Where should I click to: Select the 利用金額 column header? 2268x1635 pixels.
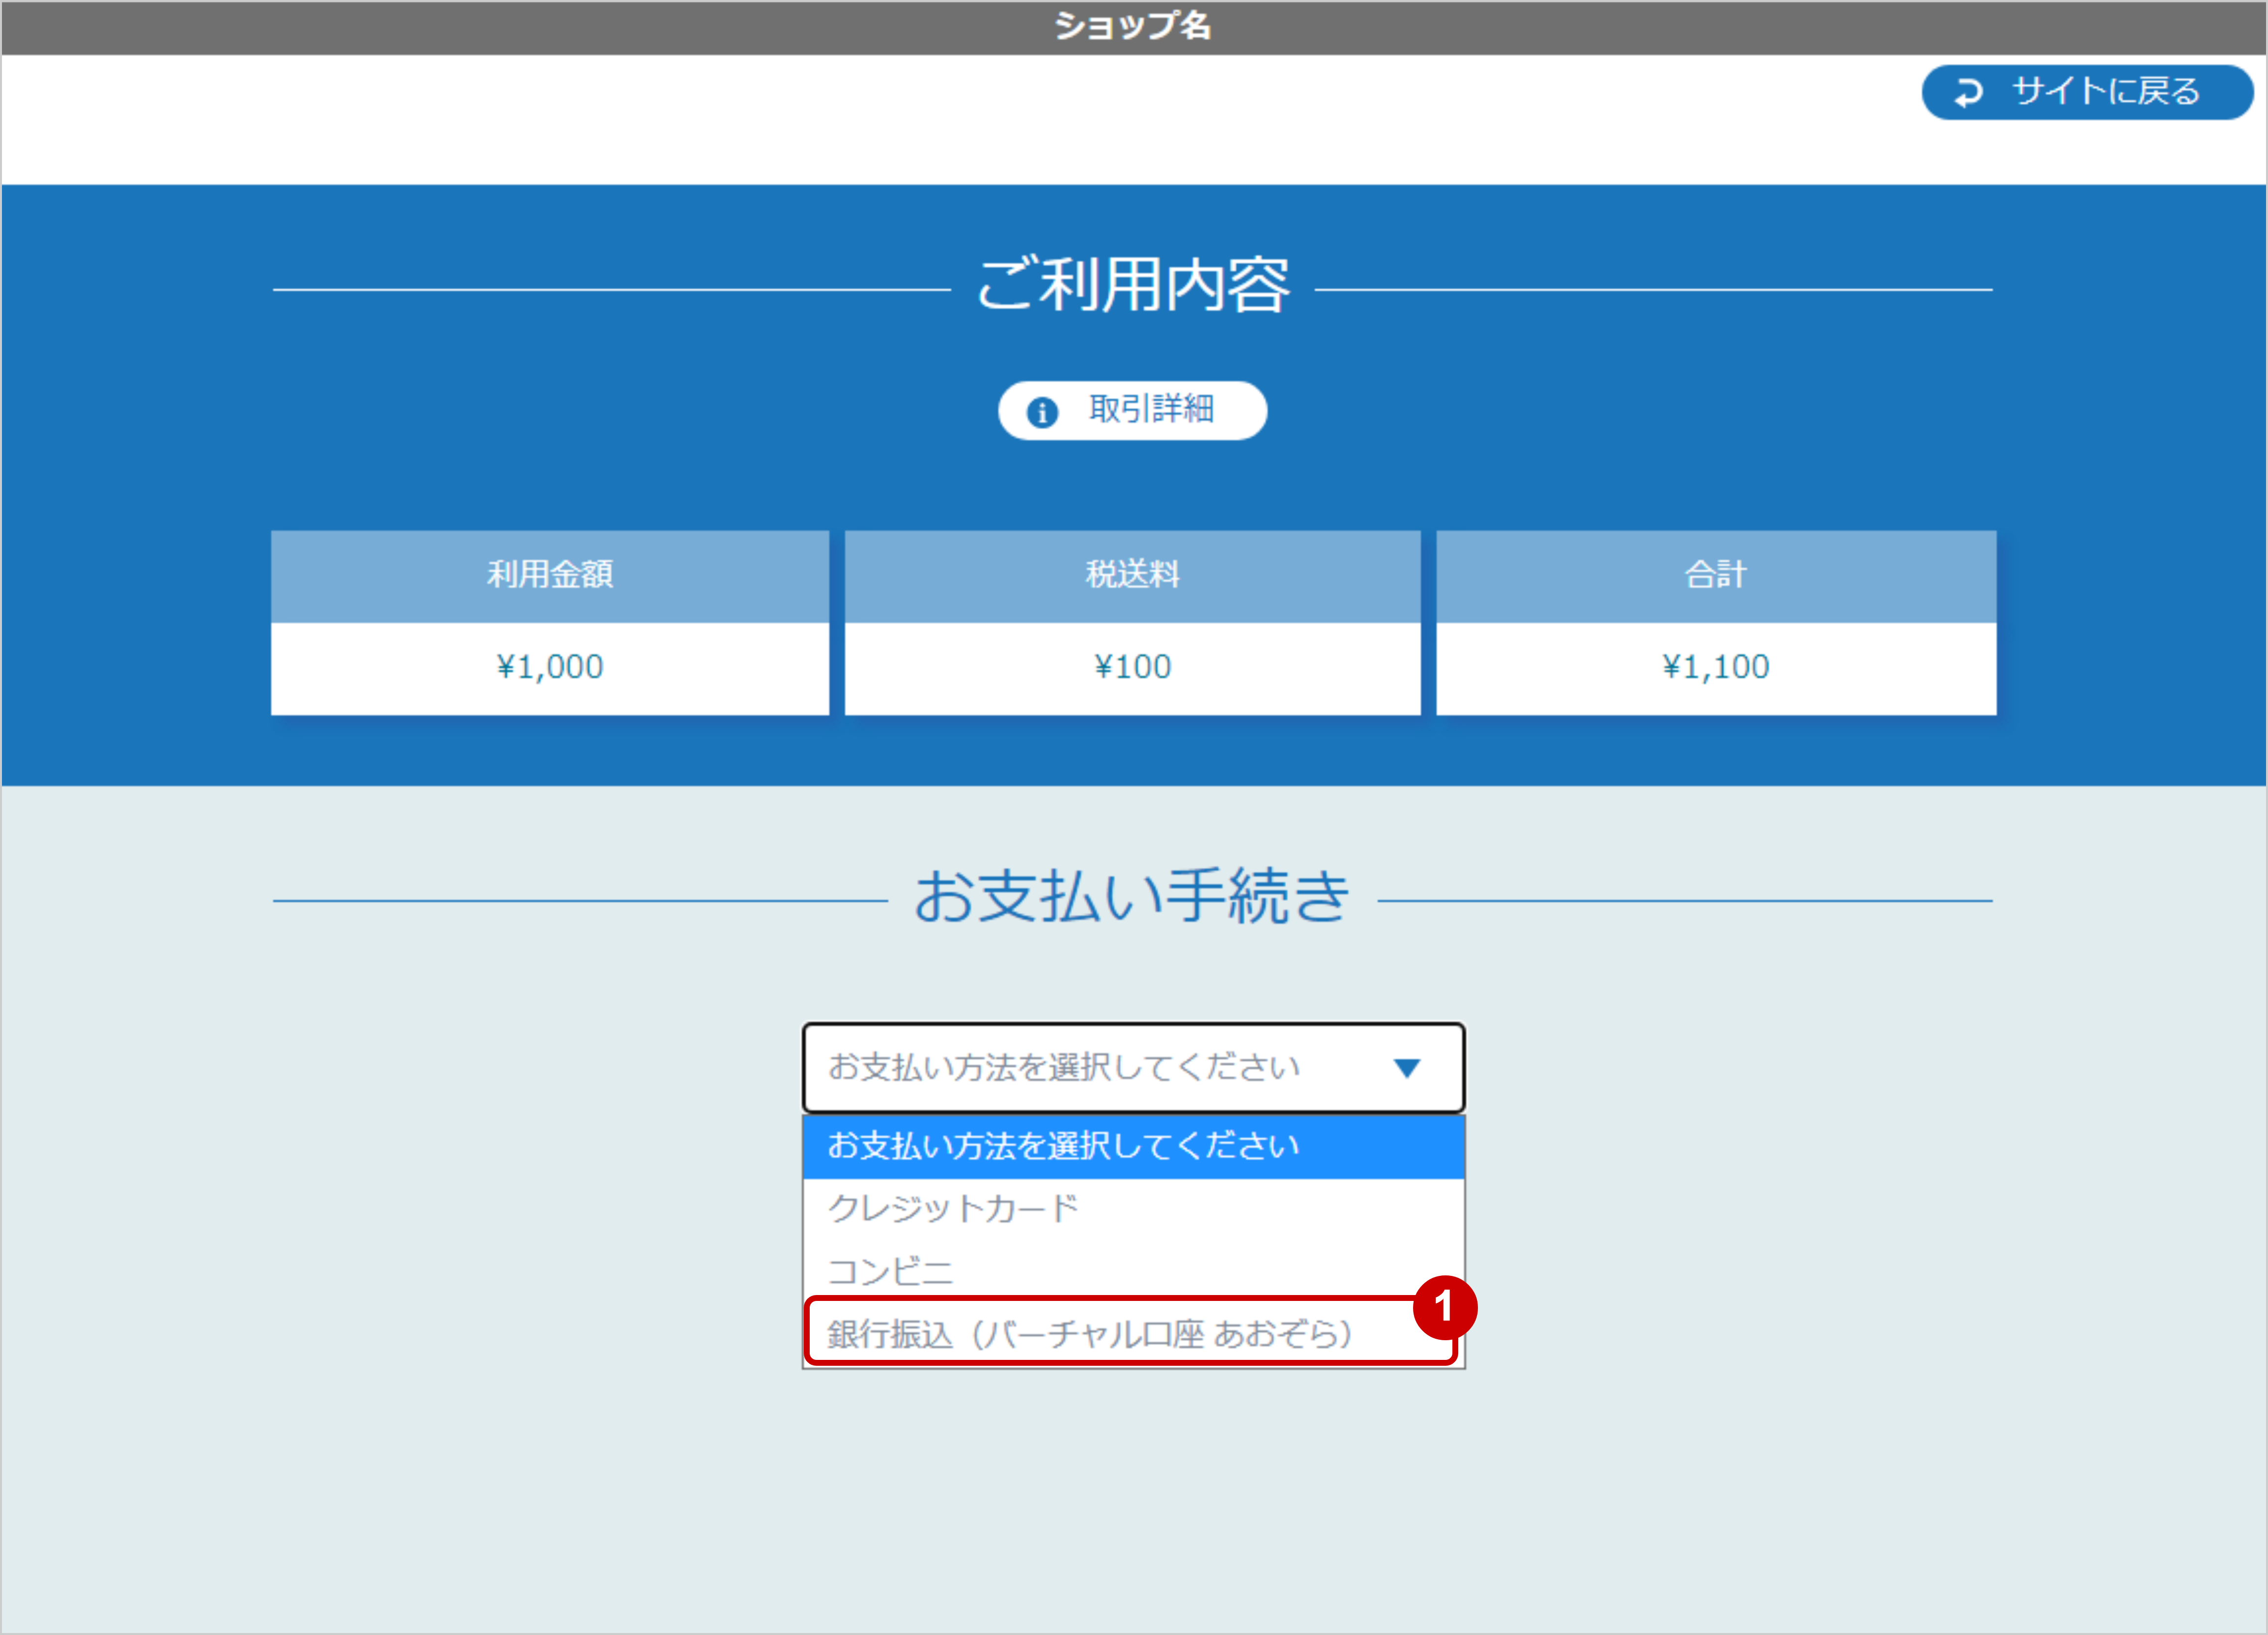coord(550,575)
